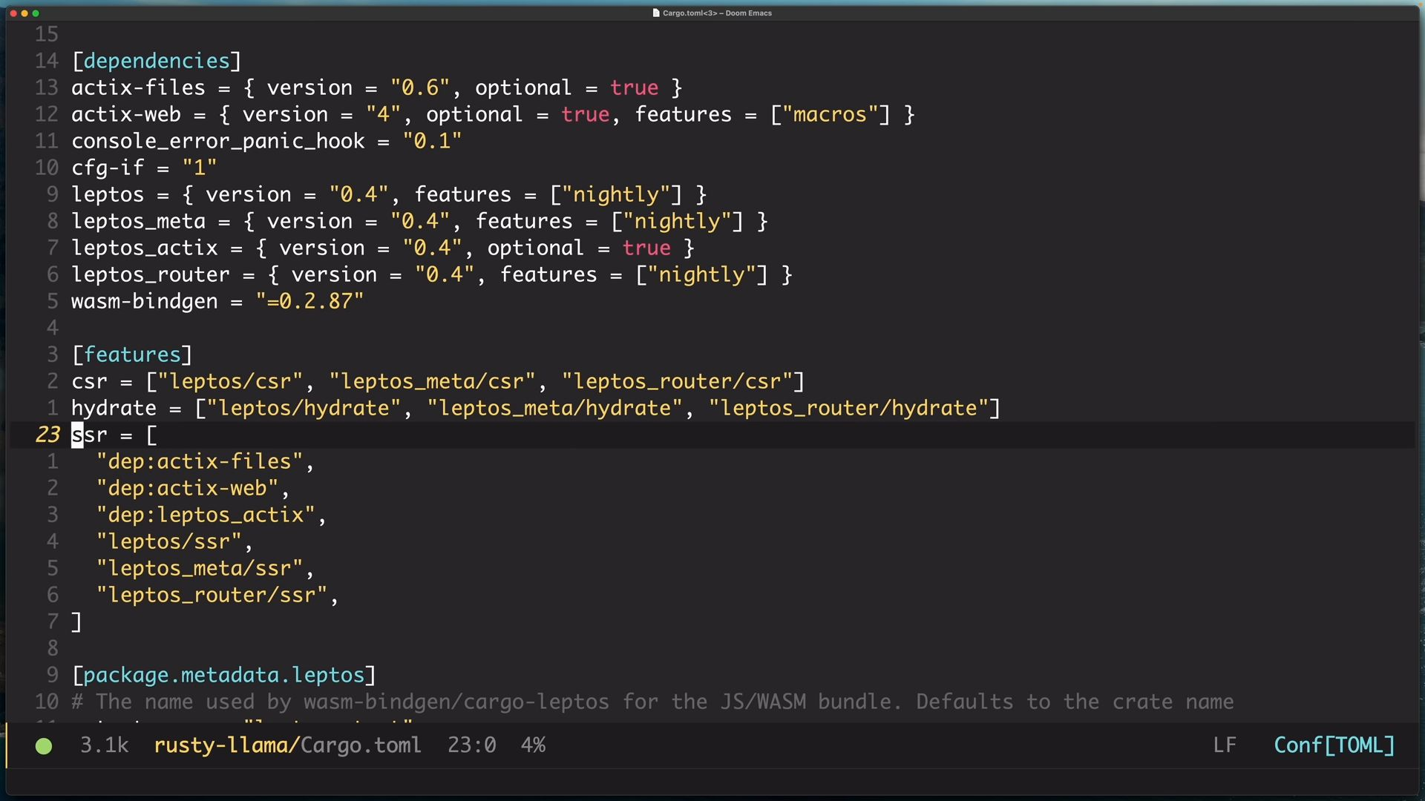Click the red close window button
The image size is (1425, 801).
coord(13,13)
